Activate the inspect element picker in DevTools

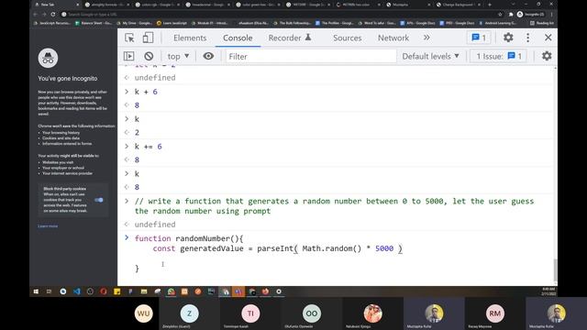[x=129, y=38]
